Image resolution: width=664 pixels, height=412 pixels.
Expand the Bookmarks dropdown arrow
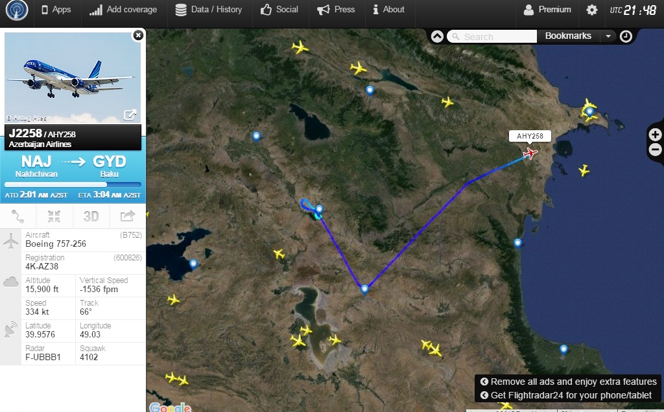(x=608, y=36)
